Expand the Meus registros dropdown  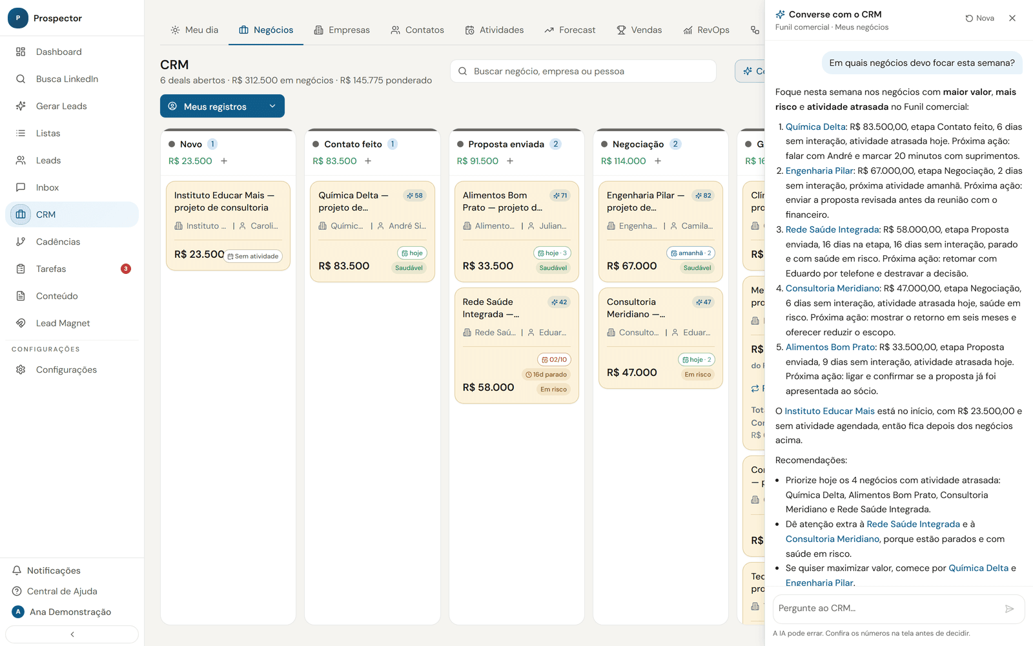(222, 106)
